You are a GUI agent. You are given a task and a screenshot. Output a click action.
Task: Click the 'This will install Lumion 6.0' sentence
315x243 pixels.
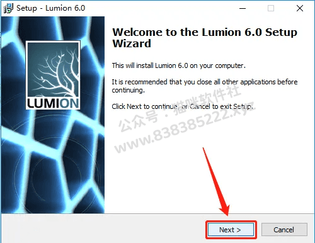[178, 65]
